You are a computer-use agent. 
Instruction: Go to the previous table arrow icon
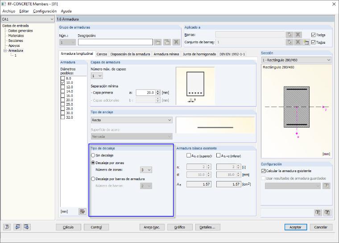click(x=17, y=227)
